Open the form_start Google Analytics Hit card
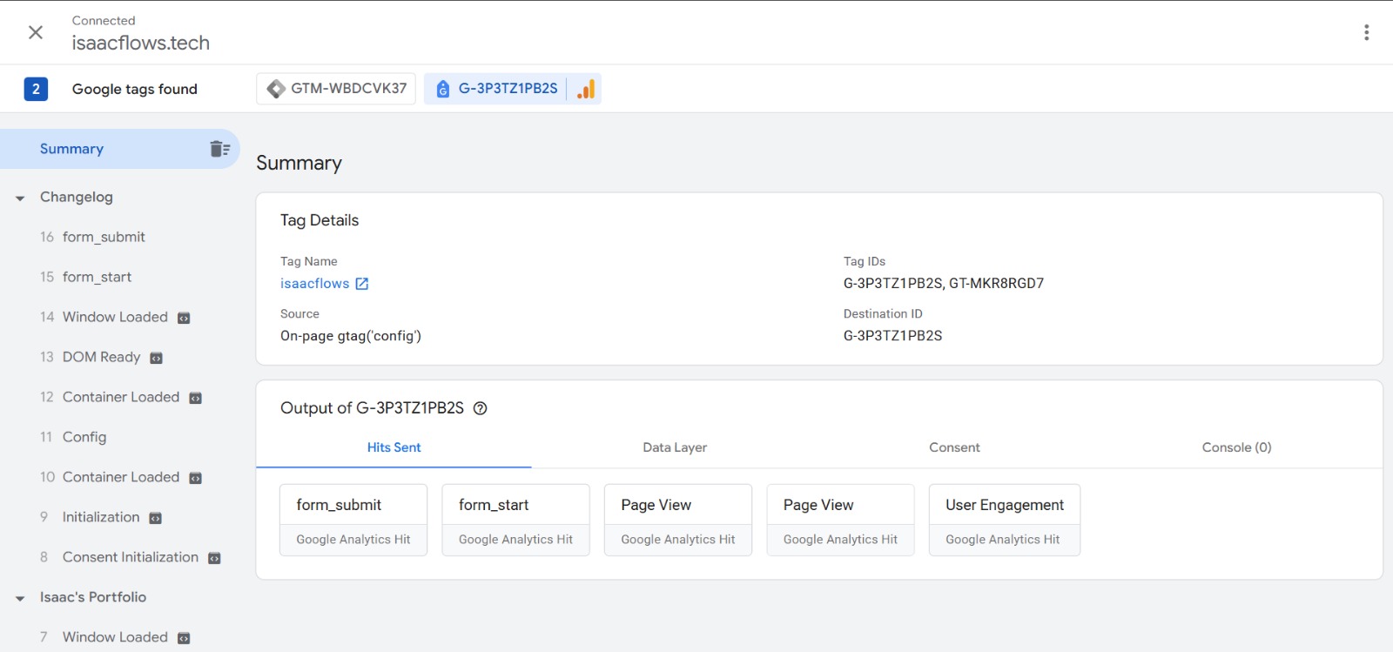The image size is (1393, 652). pyautogui.click(x=515, y=520)
